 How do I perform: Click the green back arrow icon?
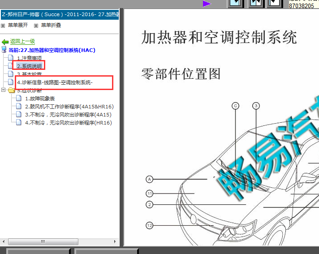pos(5,42)
